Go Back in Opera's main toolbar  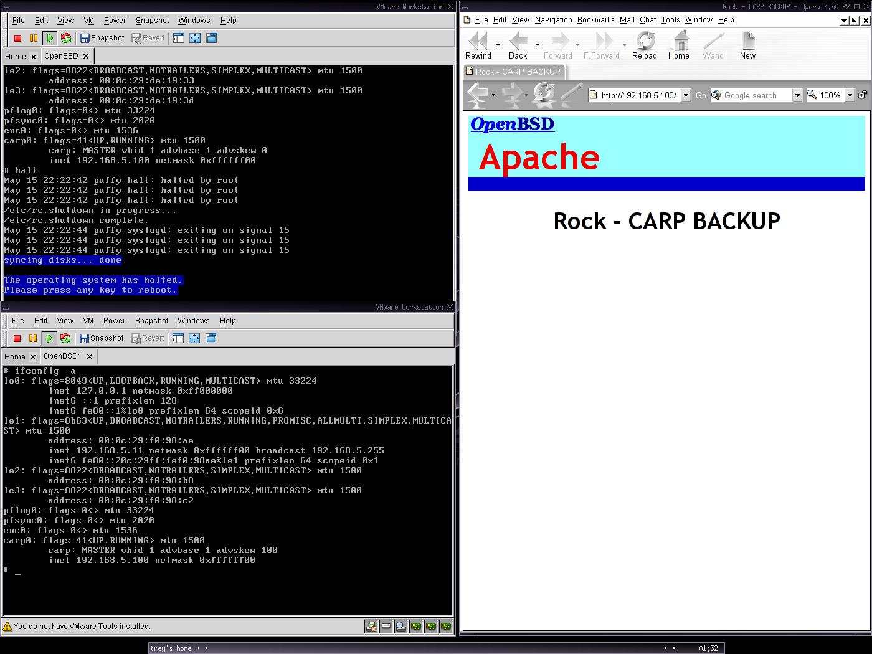tap(518, 45)
